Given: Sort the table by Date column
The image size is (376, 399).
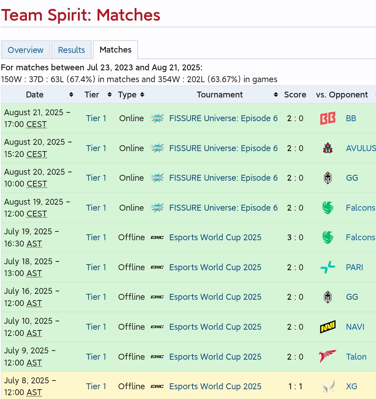Looking at the screenshot, I should (x=71, y=95).
